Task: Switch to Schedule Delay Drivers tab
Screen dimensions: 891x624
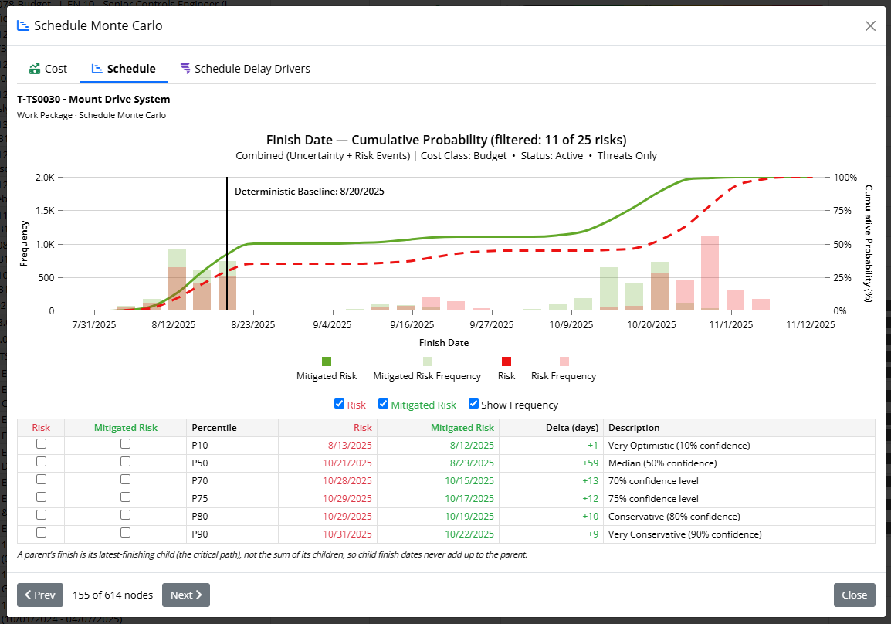Action: click(246, 69)
